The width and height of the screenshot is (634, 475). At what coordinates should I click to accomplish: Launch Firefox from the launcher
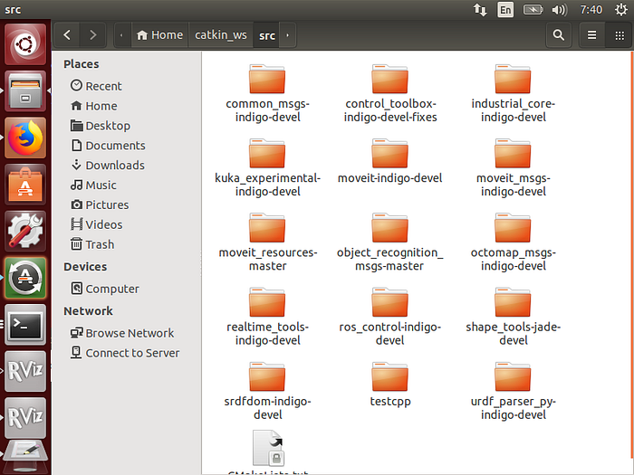[25, 138]
